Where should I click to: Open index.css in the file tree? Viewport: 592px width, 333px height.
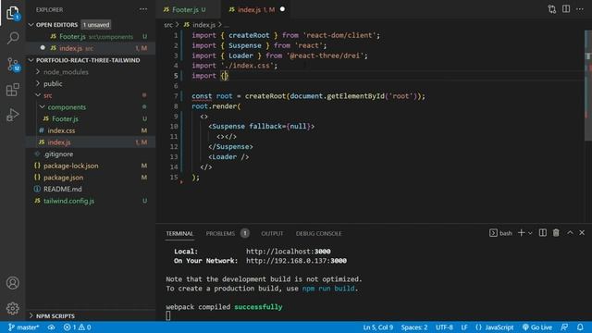tap(61, 130)
